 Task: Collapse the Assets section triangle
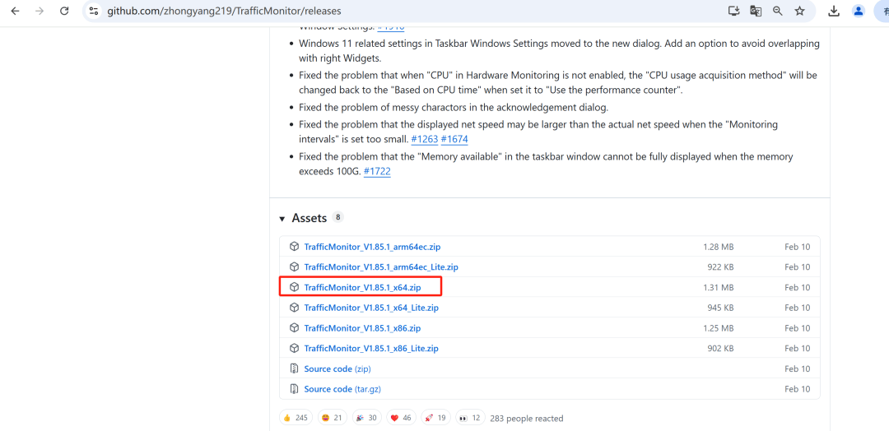click(x=282, y=219)
